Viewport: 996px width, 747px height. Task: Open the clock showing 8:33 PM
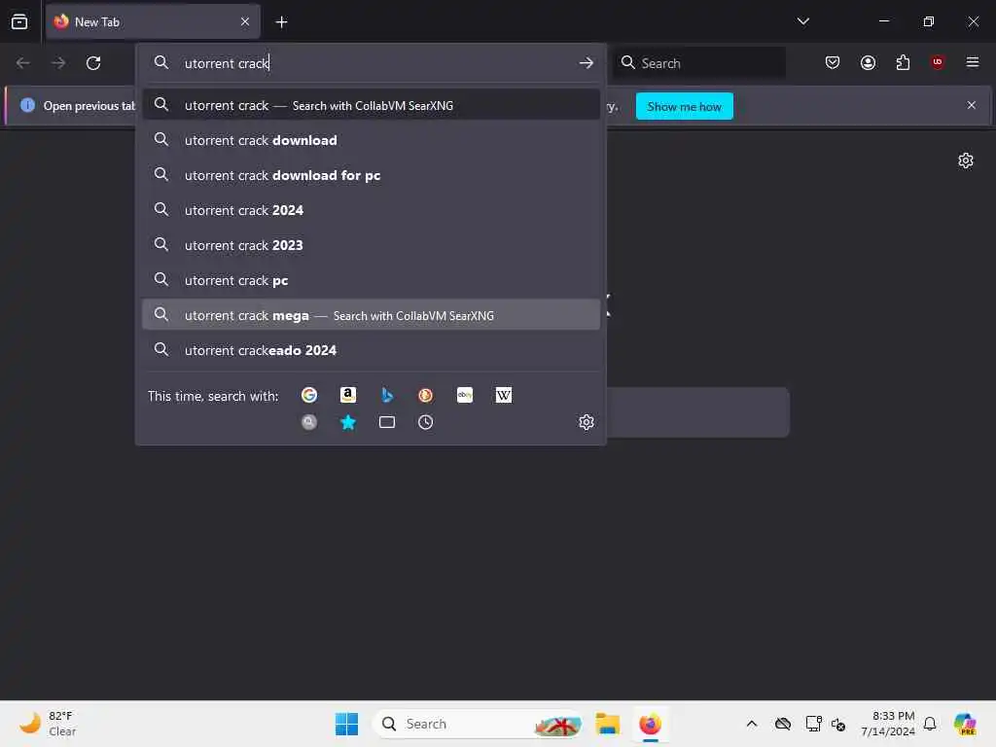click(887, 724)
